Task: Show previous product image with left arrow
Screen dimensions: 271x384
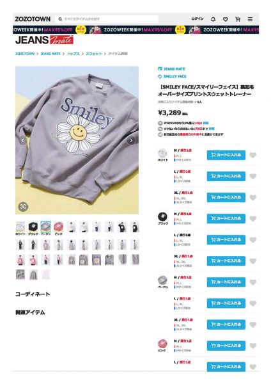Action: (23, 140)
